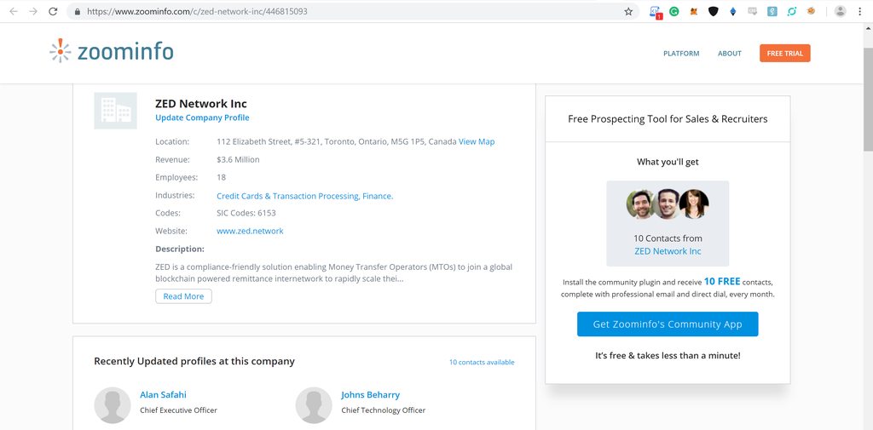Click Update Company Profile link
This screenshot has width=873, height=430.
pos(202,118)
